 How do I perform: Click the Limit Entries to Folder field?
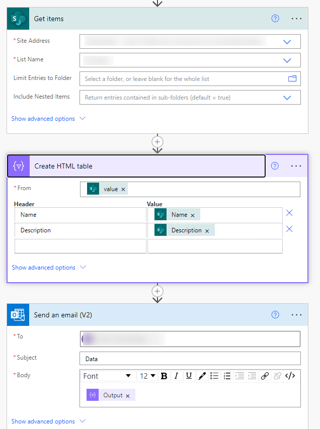click(x=190, y=79)
